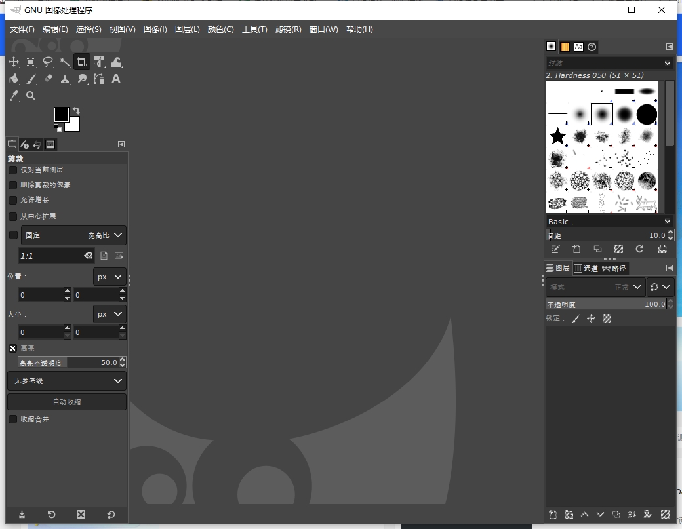This screenshot has width=682, height=529.
Task: Select the Color Picker tool
Action: pos(14,96)
